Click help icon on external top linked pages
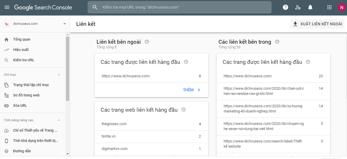The height and width of the screenshot is (159, 347). click(186, 62)
